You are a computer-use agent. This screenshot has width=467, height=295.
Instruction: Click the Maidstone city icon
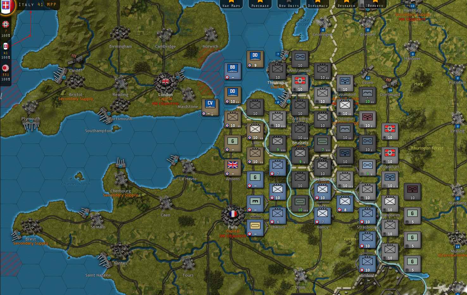click(188, 95)
